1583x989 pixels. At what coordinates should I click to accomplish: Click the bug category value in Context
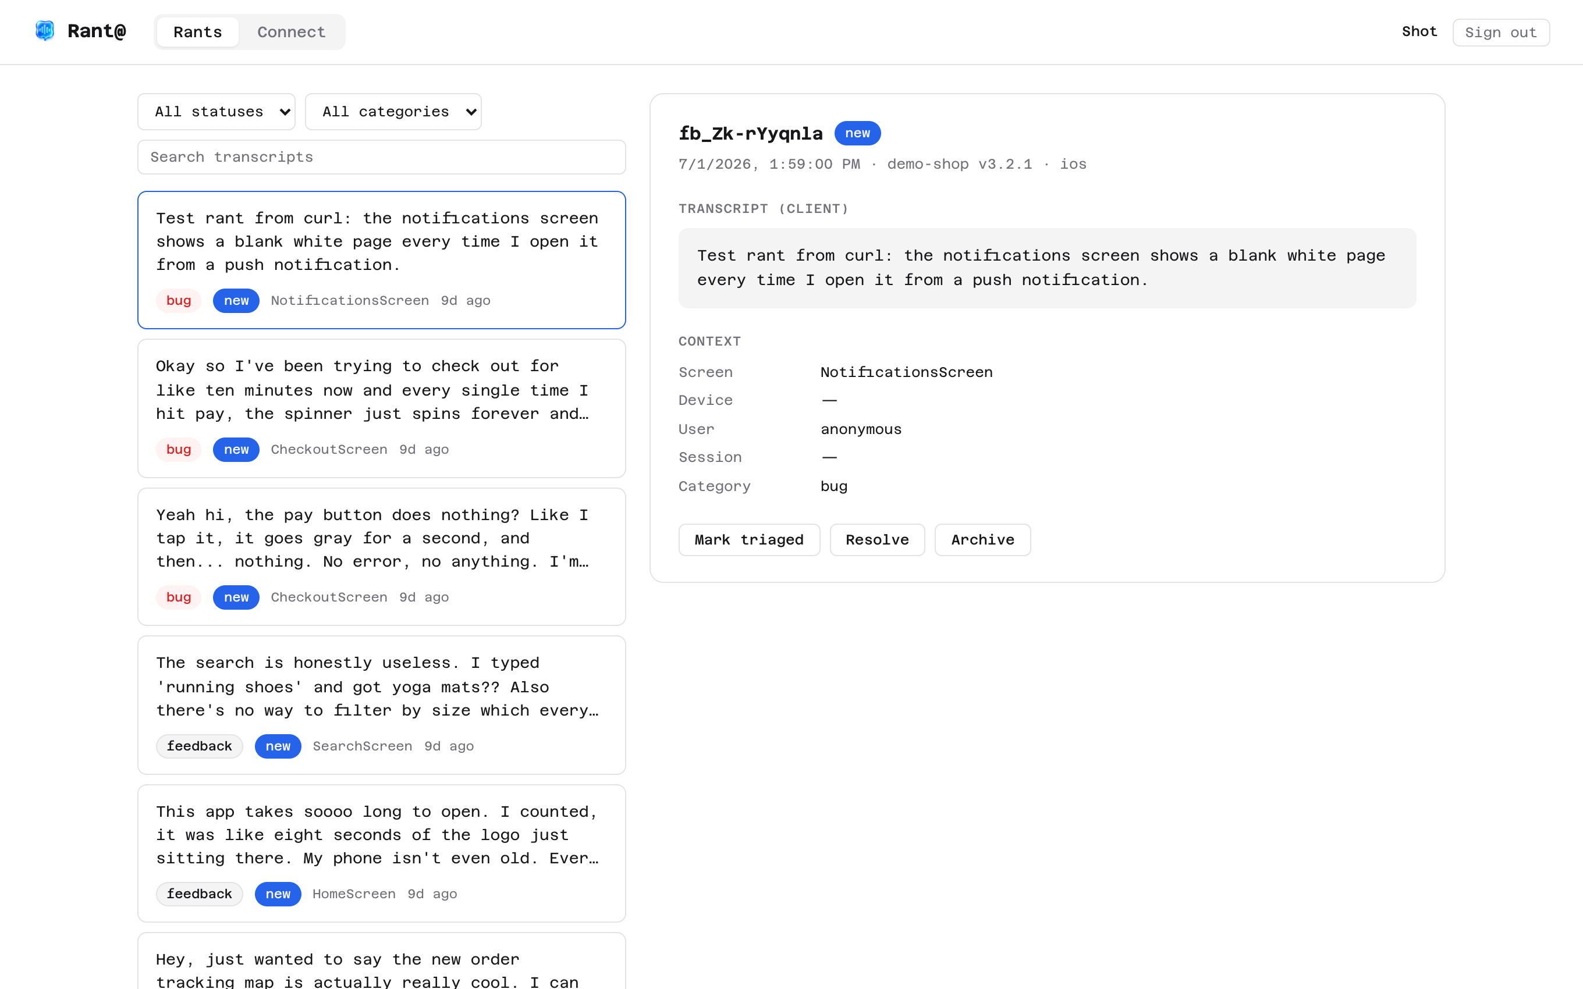[x=834, y=487]
